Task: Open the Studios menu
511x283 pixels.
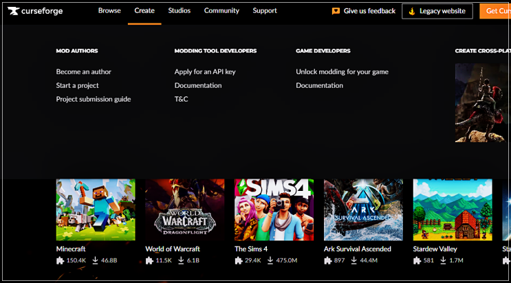Action: point(180,11)
